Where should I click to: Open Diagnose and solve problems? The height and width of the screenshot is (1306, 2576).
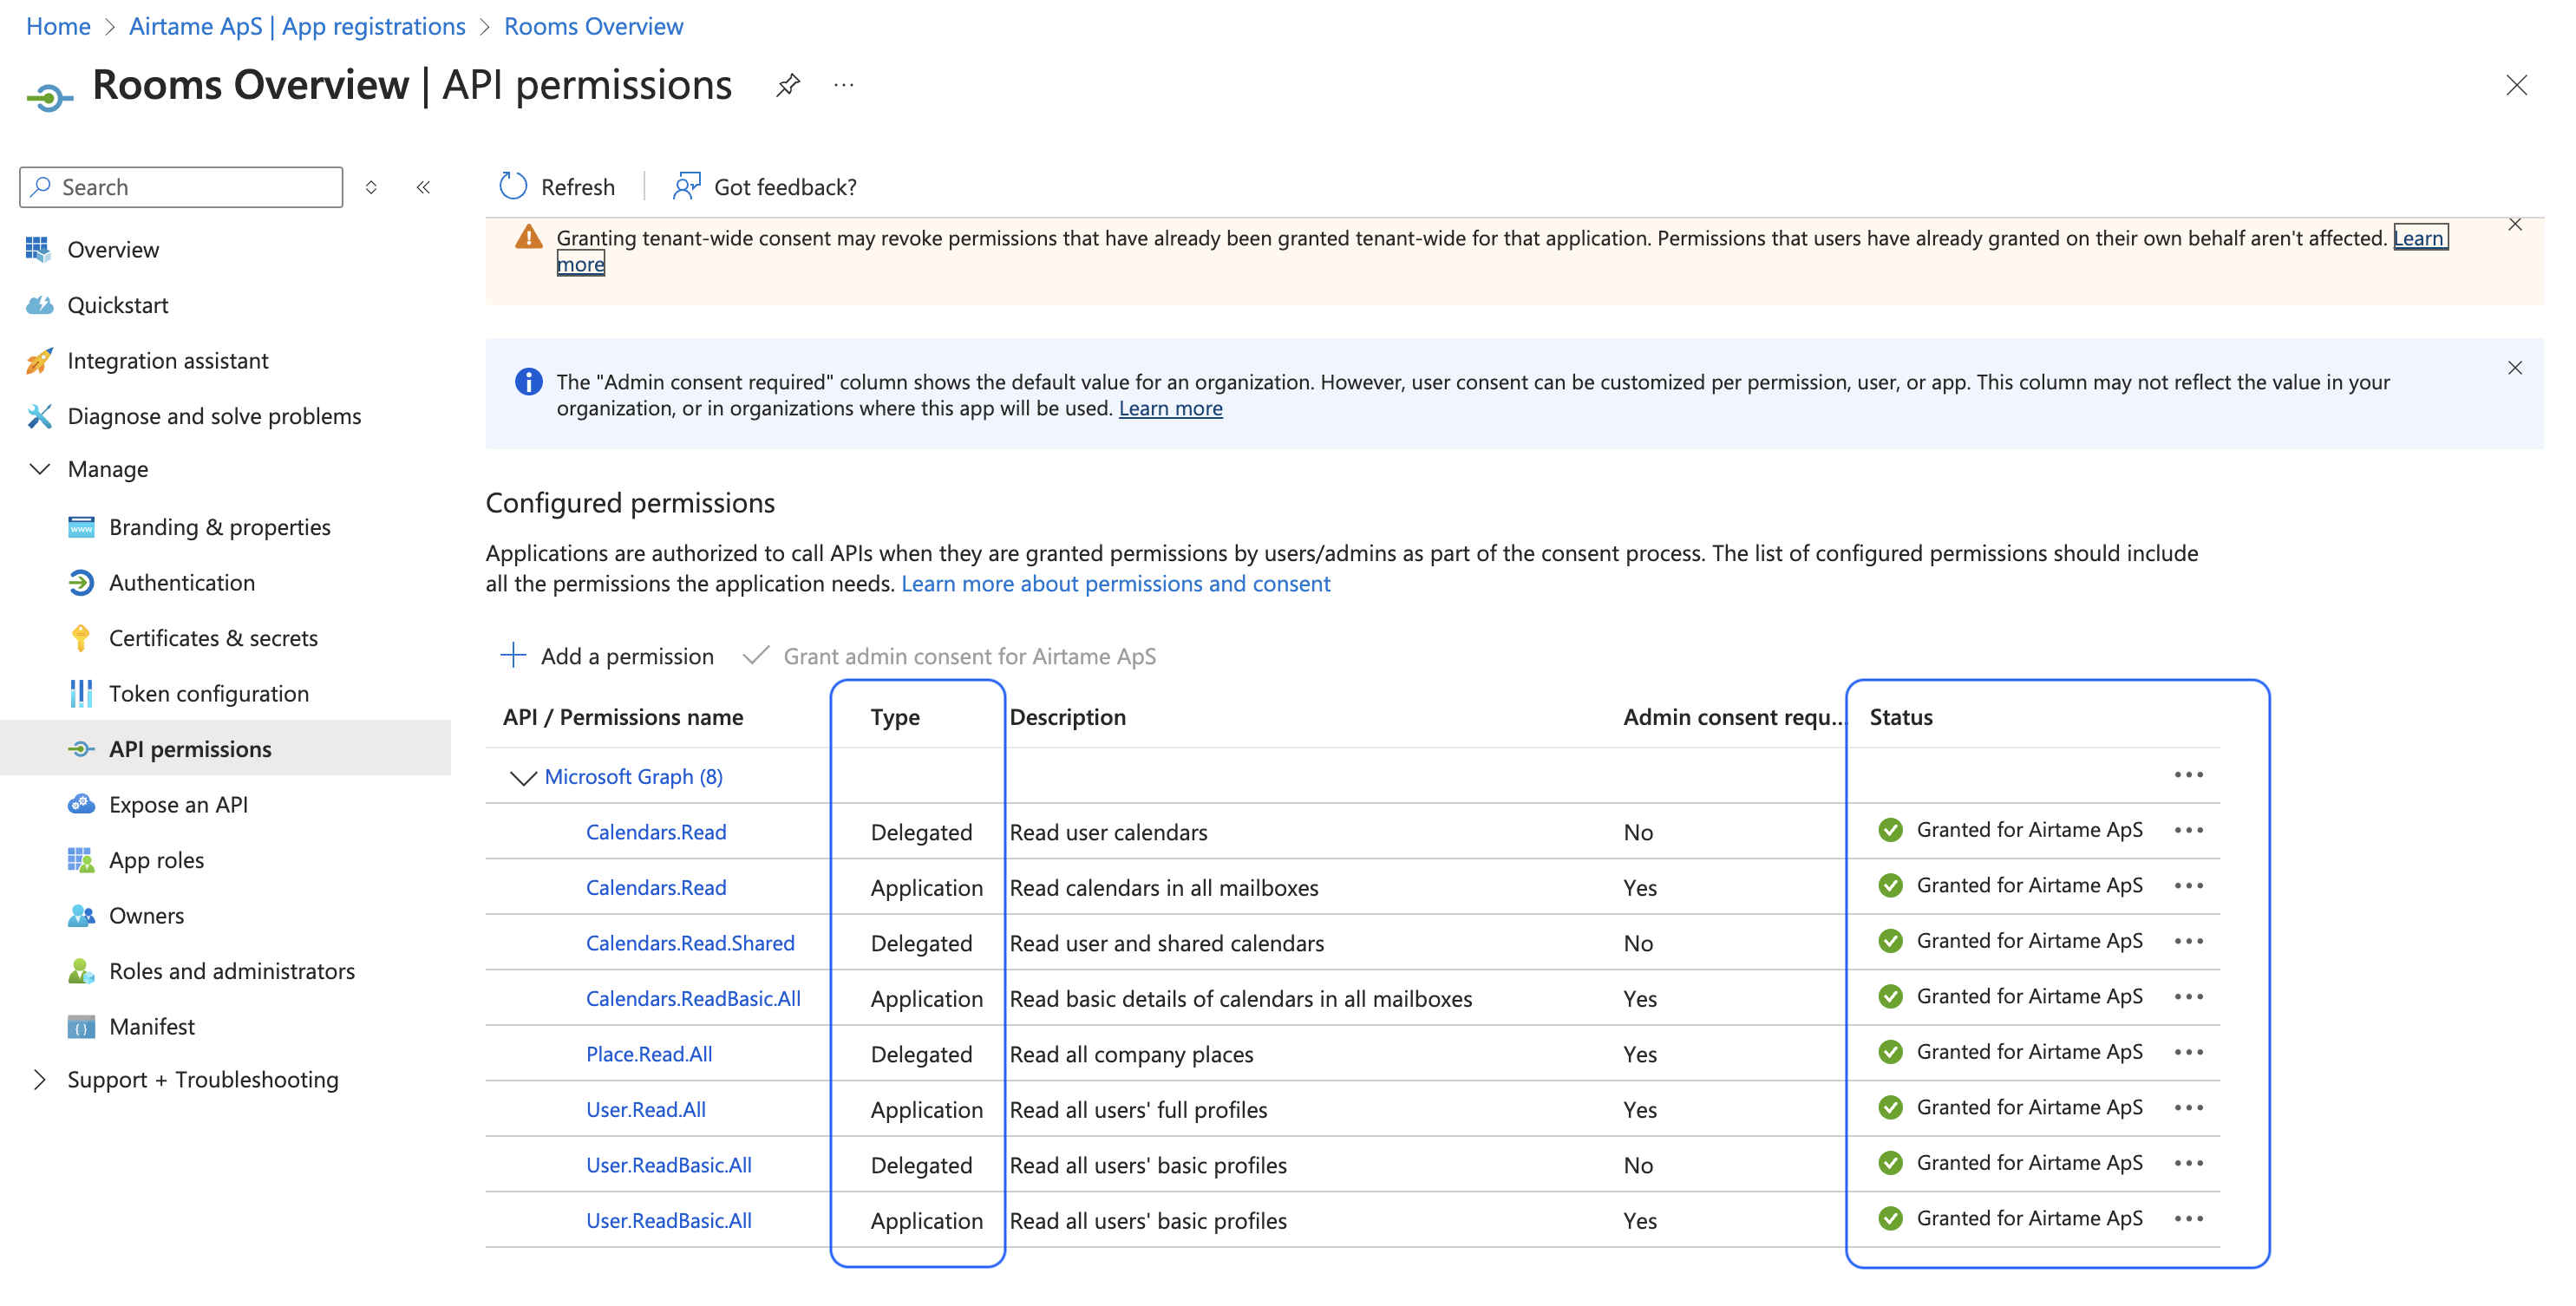pyautogui.click(x=214, y=416)
